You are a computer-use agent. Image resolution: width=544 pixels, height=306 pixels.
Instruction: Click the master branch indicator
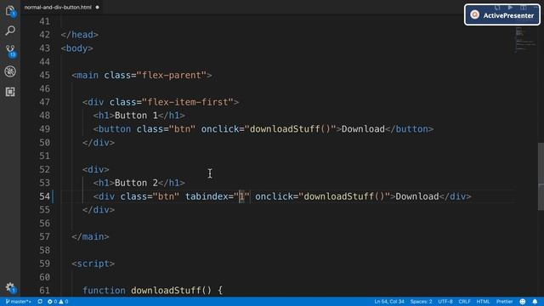[18, 302]
